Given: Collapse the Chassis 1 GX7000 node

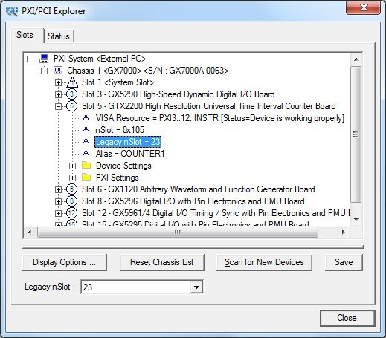Looking at the screenshot, I should [45, 71].
